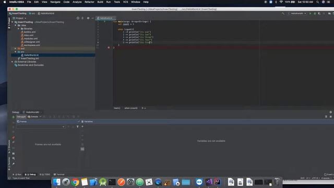Open the HelloWorldKt run configuration dropdown

point(297,14)
